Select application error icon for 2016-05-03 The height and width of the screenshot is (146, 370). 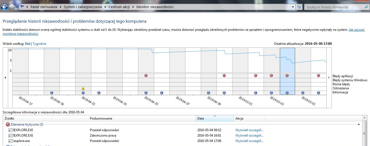[271, 76]
